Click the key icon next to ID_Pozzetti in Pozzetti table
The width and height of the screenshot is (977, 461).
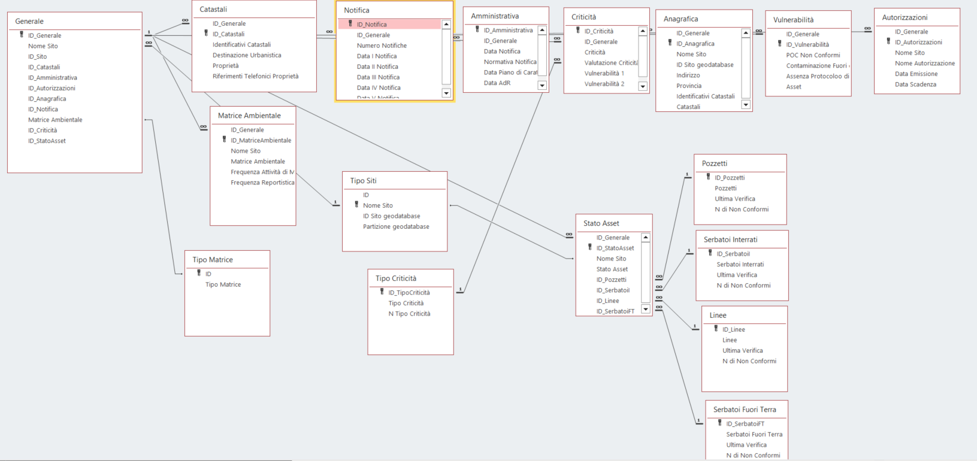708,177
